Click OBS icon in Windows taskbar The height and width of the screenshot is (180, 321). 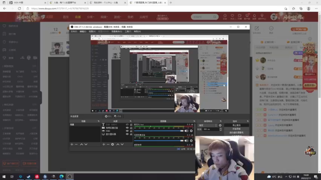coord(69,176)
